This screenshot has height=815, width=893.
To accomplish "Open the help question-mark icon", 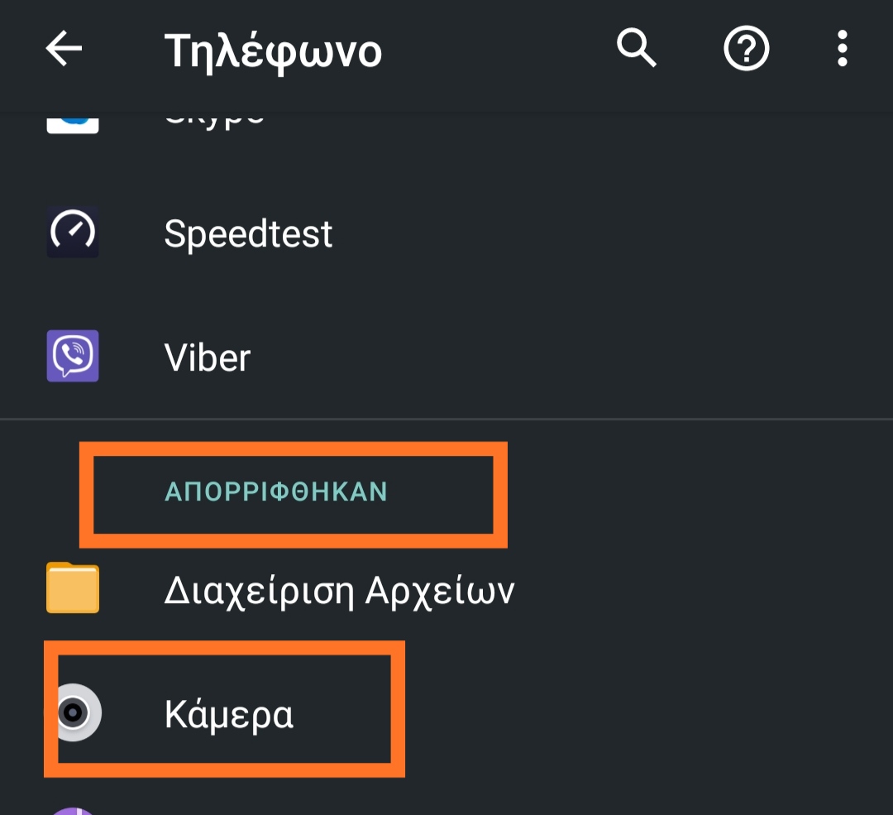I will coord(746,50).
